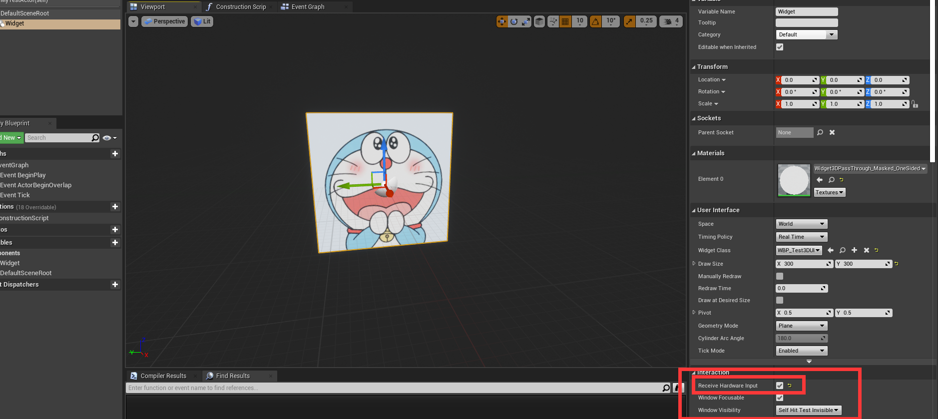Open the My Blueprint eye view options
This screenshot has width=938, height=419.
109,138
